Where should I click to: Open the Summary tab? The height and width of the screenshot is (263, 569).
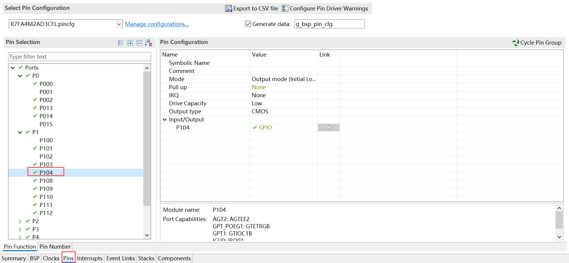click(14, 258)
